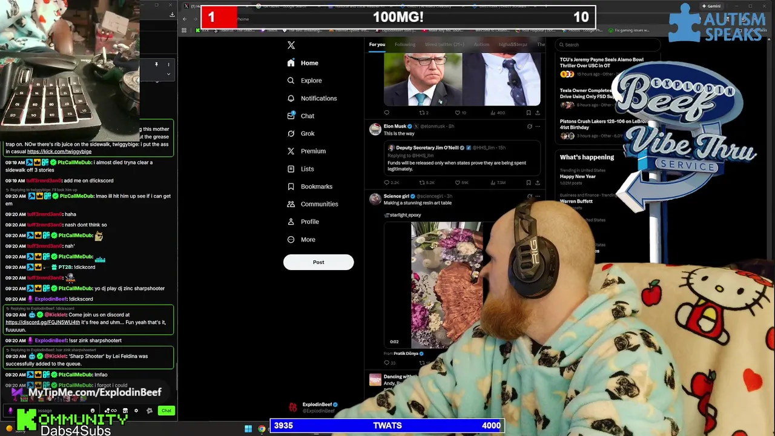Open the Science girl profile name
The width and height of the screenshot is (775, 436).
click(x=397, y=196)
